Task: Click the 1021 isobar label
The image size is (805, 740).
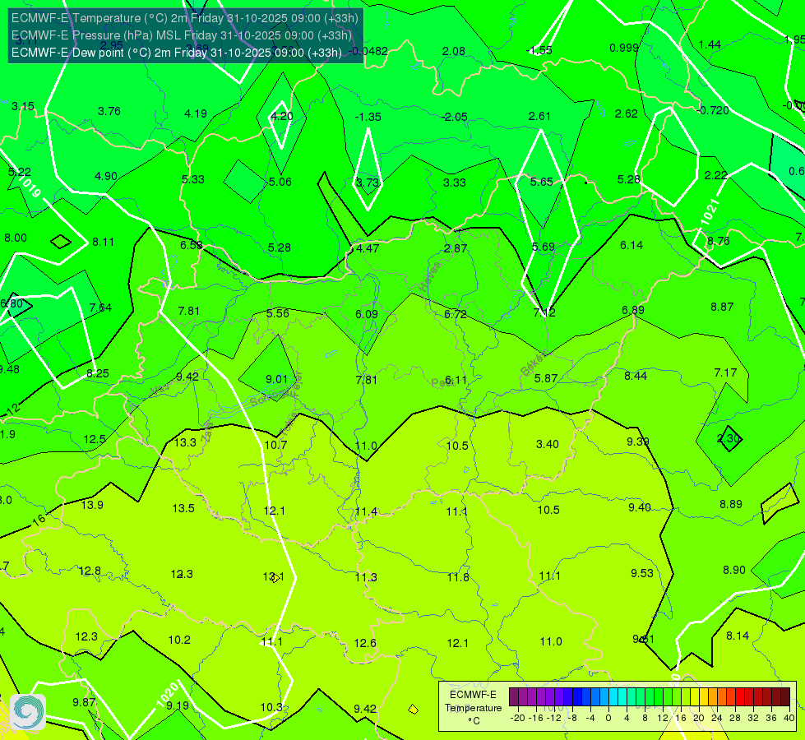Action: 710,211
